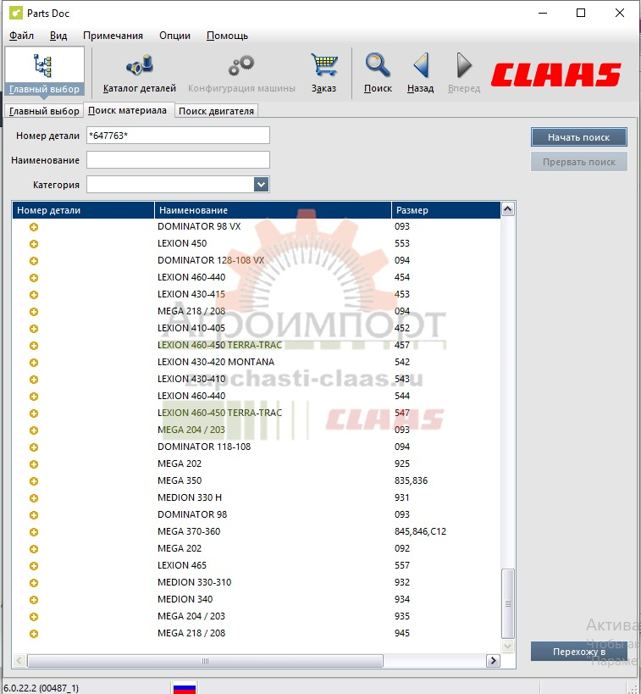Expand the LEXION 410-405 row
The height and width of the screenshot is (694, 641).
click(x=34, y=329)
